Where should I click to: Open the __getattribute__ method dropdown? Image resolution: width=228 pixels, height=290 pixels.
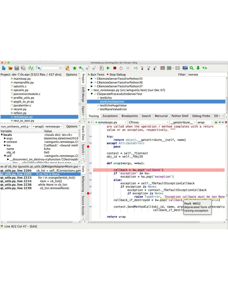183,122
